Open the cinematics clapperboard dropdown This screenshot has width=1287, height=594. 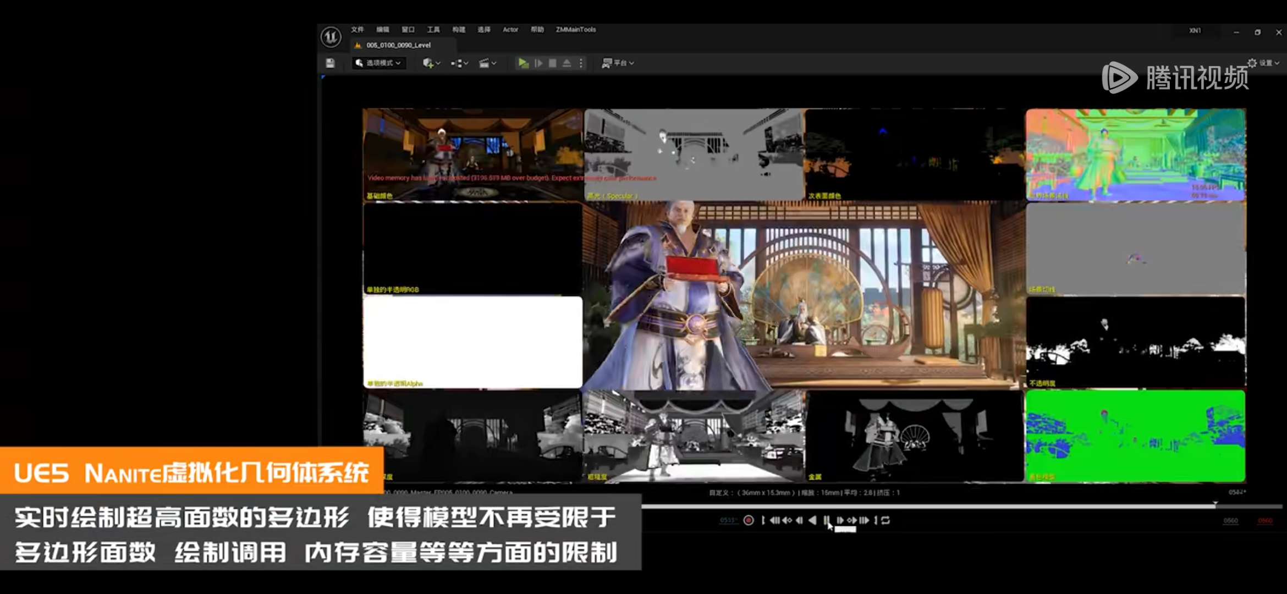pyautogui.click(x=487, y=63)
